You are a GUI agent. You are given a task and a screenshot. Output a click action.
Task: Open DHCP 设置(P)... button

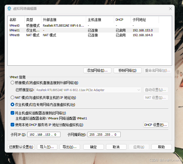tap(156, 125)
